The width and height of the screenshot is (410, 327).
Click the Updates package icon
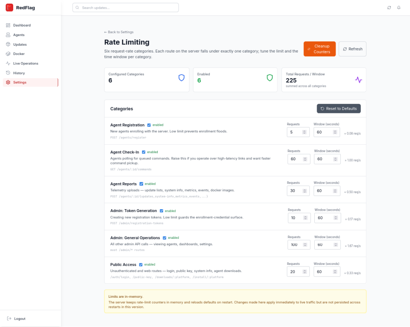click(8, 44)
